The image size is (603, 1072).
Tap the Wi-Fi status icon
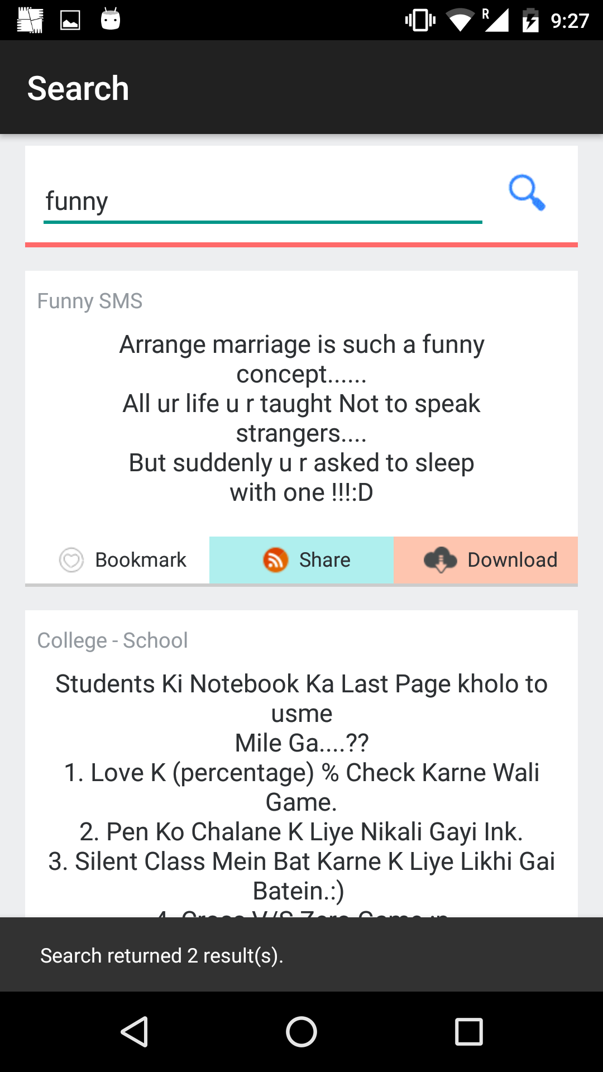click(460, 21)
